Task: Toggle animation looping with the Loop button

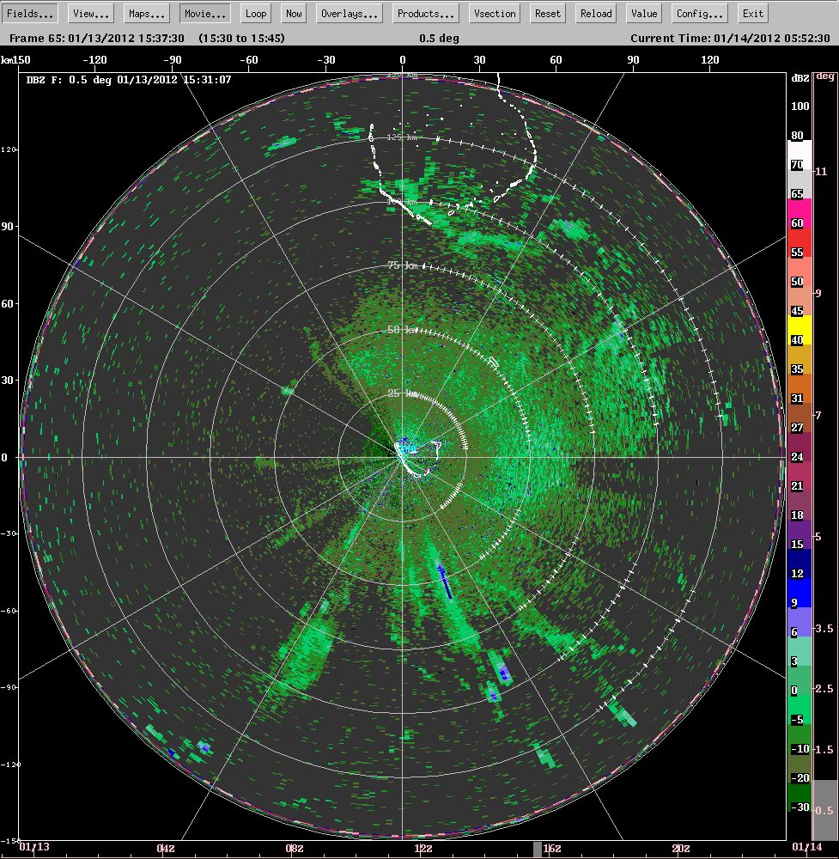Action: pyautogui.click(x=255, y=13)
